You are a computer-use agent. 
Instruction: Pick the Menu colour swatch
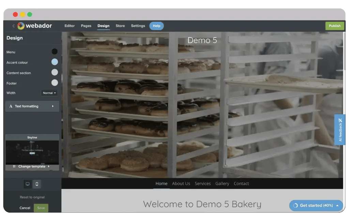coord(55,51)
